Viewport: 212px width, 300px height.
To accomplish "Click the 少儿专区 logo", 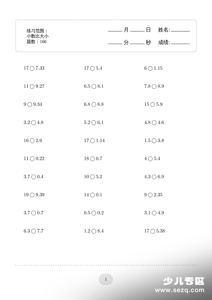I will (x=184, y=281).
